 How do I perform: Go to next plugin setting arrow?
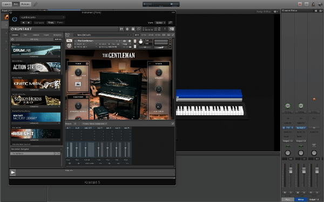(29, 23)
